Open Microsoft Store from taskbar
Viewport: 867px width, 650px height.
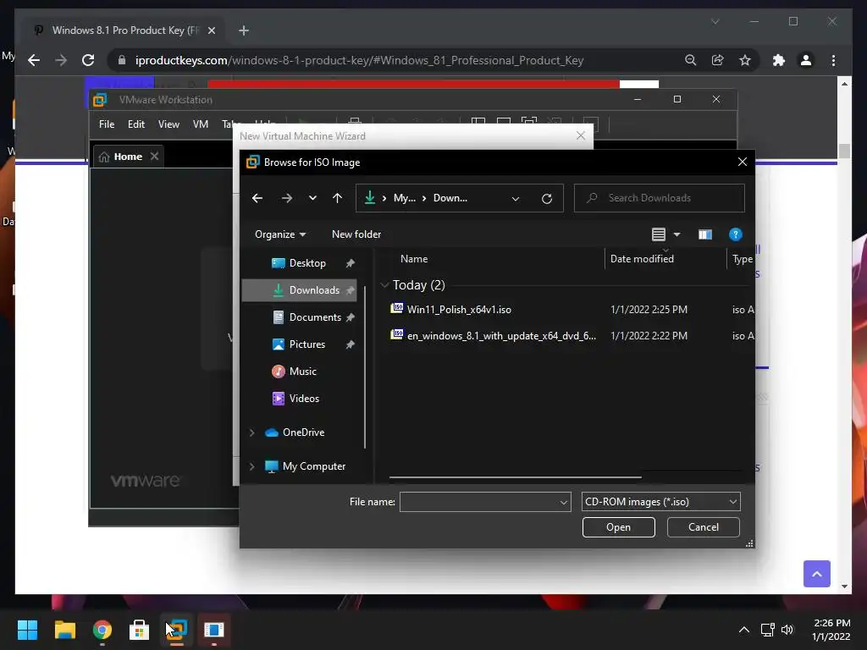point(140,630)
